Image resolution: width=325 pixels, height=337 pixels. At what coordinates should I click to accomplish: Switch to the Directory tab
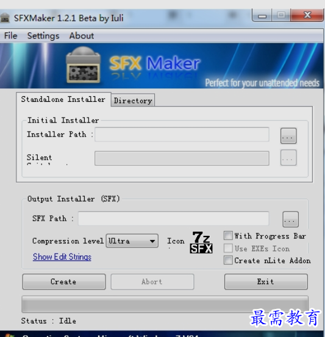[133, 101]
